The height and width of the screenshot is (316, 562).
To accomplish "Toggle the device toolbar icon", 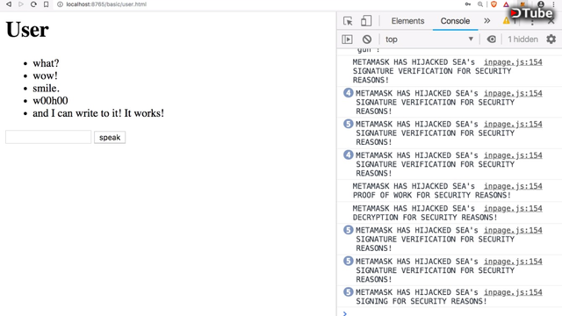I will click(x=366, y=21).
